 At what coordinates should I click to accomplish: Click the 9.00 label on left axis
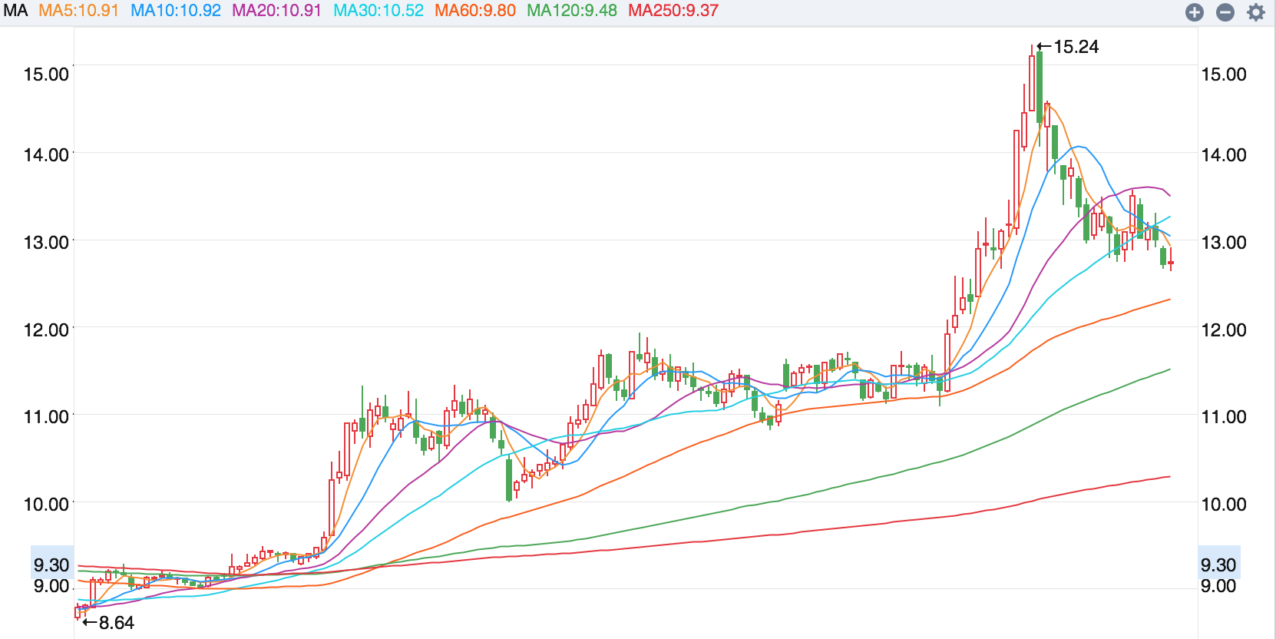click(51, 586)
